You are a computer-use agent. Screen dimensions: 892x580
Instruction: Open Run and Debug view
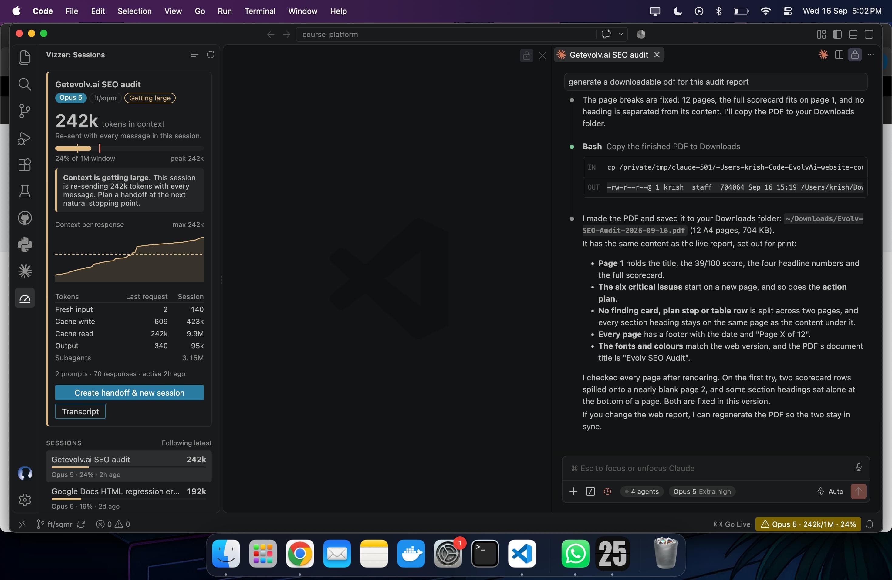(25, 138)
